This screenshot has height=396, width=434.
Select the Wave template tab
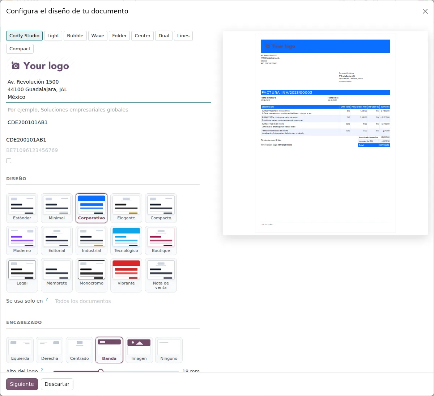[x=98, y=36]
